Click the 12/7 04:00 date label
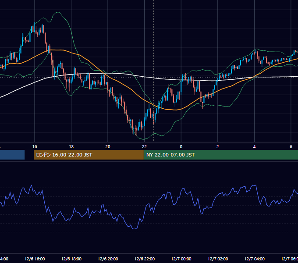298x263 pixels. point(255,259)
